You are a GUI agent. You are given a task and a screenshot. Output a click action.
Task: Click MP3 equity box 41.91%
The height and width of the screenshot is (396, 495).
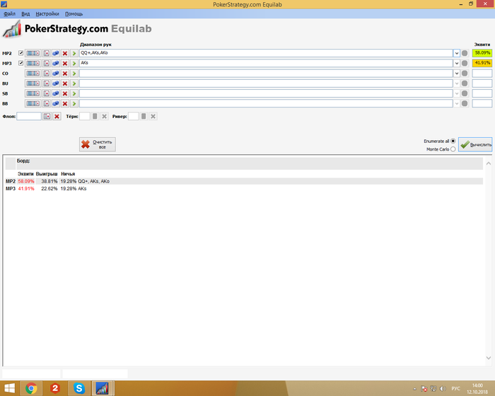click(482, 63)
